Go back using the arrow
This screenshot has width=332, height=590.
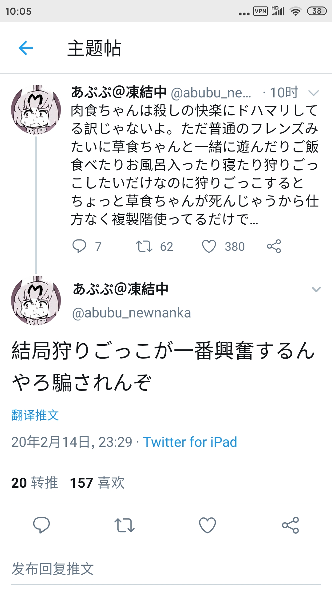click(x=26, y=48)
